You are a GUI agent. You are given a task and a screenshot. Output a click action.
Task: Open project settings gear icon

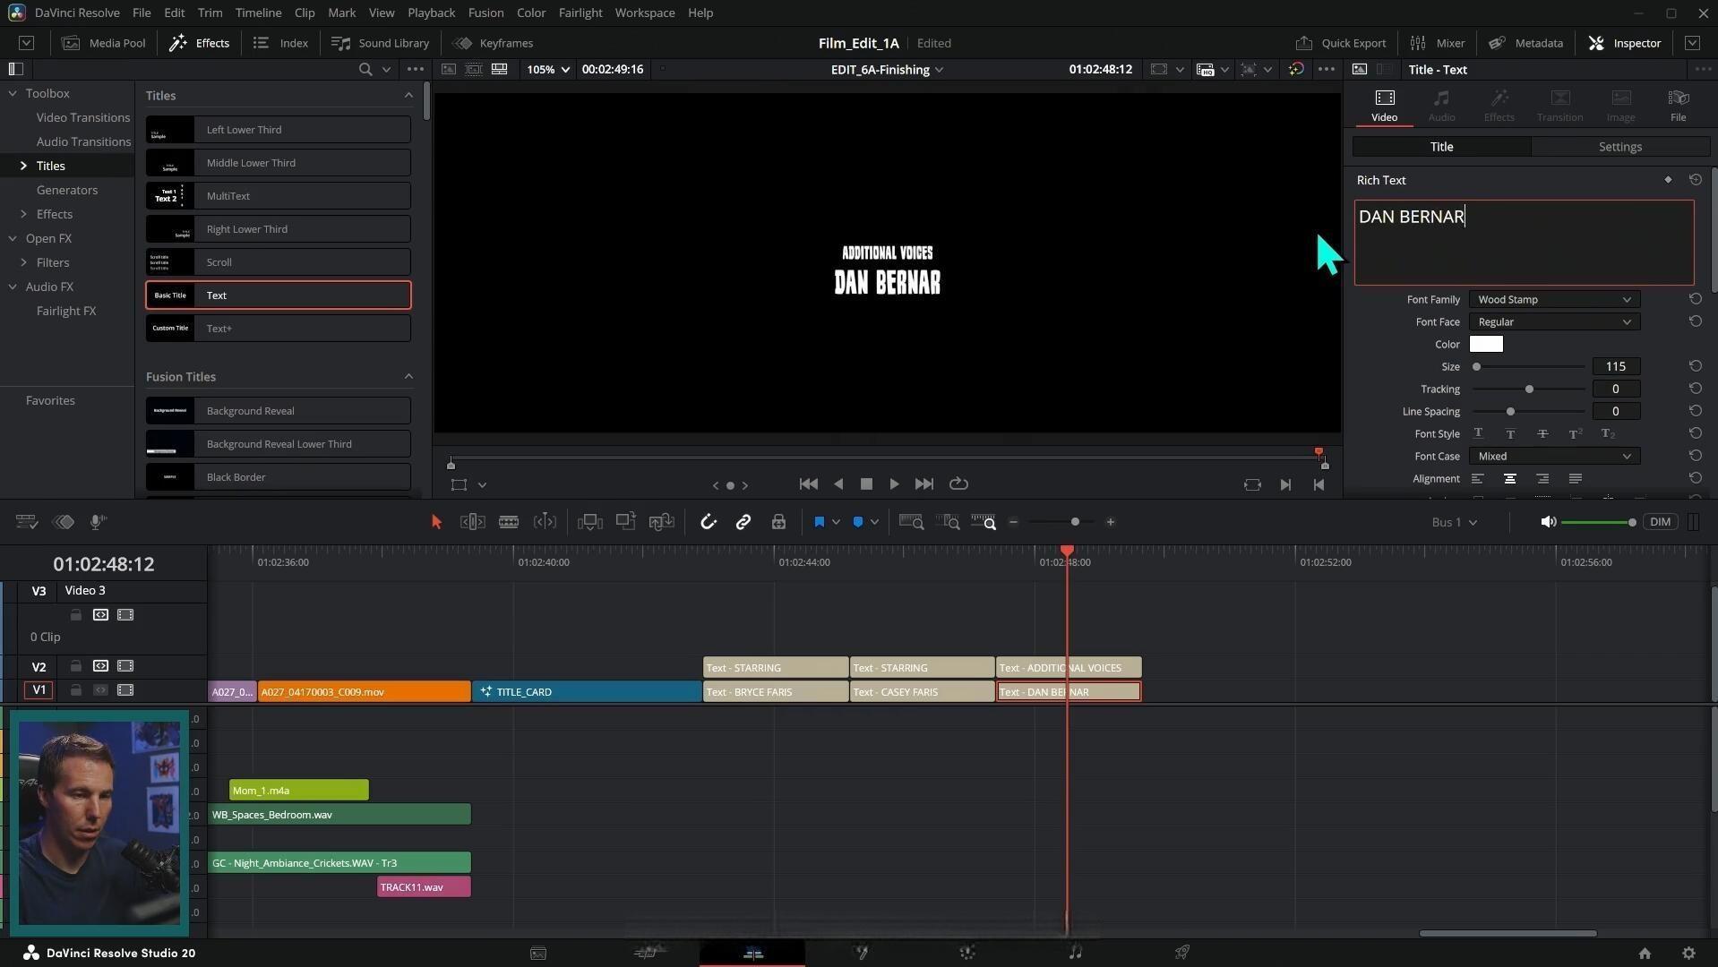point(1688,954)
